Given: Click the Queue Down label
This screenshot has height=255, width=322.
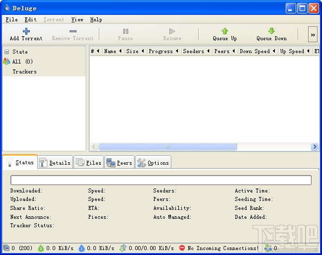Looking at the screenshot, I should pos(271,39).
